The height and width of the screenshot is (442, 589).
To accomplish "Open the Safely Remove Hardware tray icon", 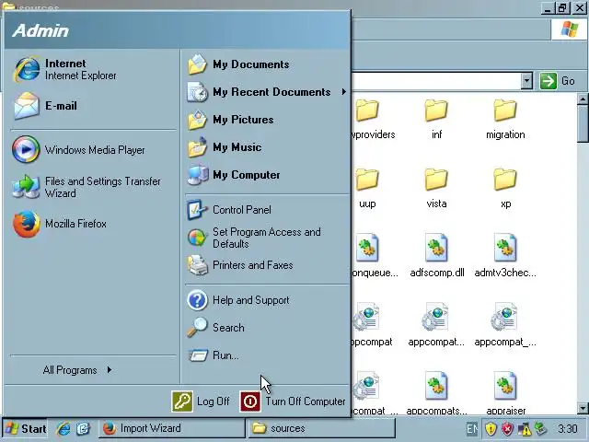I will [541, 429].
